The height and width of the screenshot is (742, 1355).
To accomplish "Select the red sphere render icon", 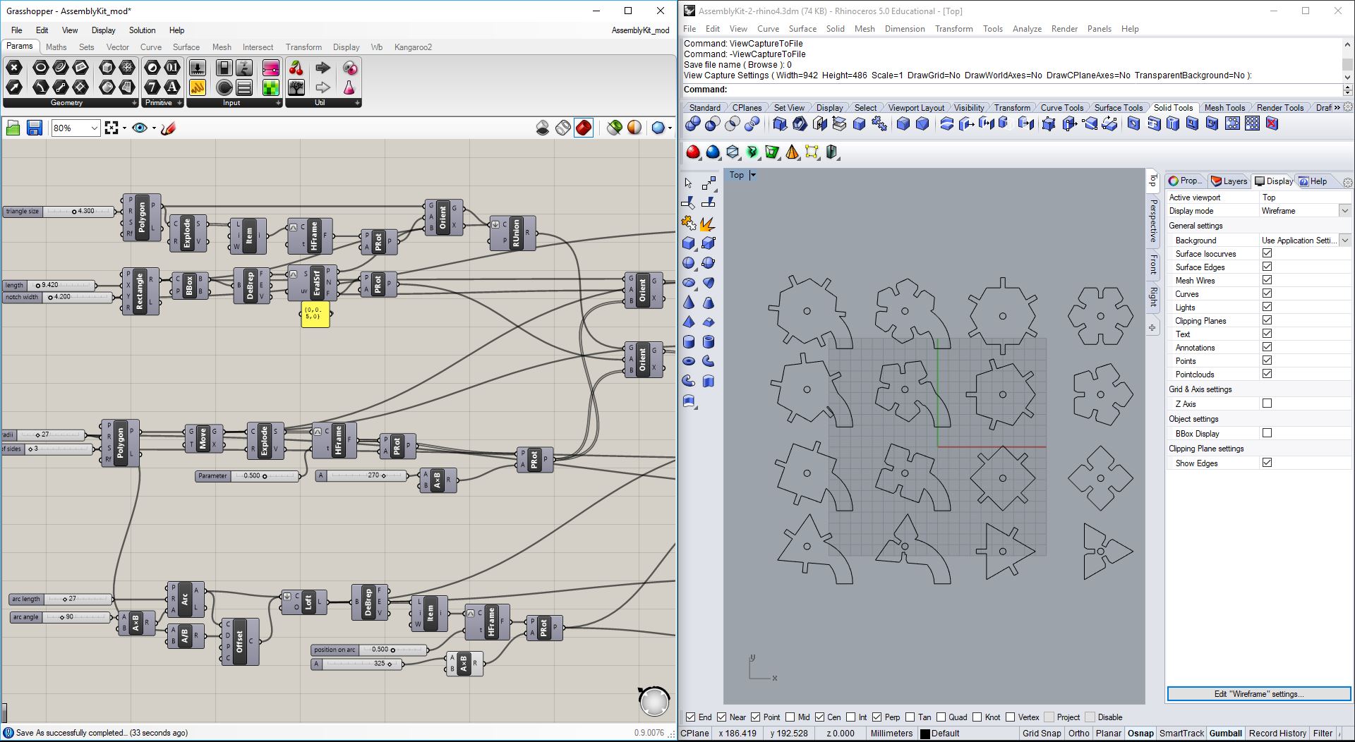I will tap(693, 152).
